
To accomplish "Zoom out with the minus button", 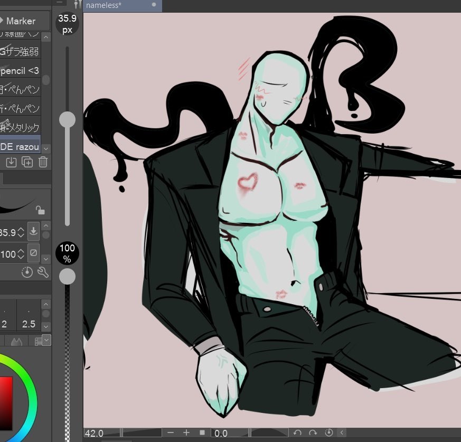I will pos(170,432).
